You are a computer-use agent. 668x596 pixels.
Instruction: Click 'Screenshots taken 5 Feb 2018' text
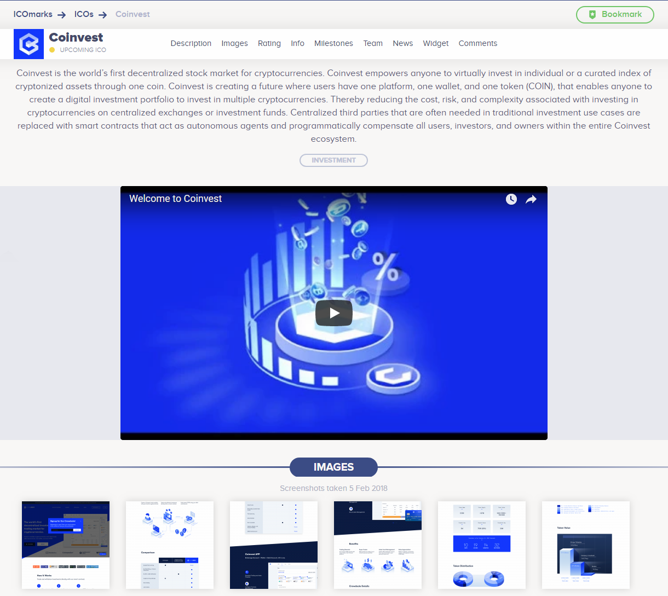333,488
